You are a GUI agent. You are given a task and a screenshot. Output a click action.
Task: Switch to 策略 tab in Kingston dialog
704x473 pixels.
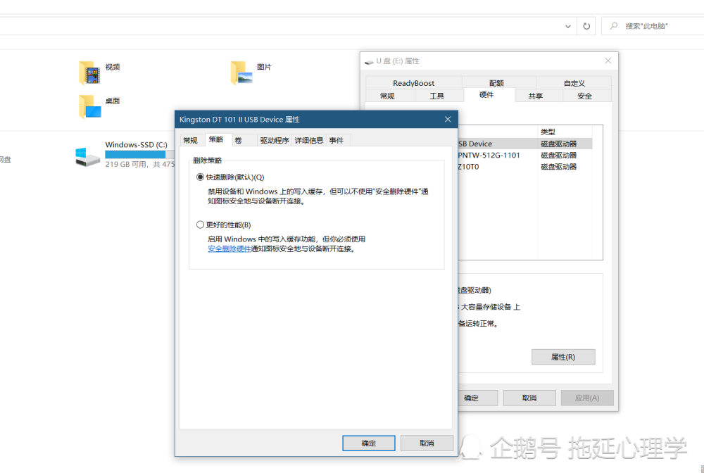tap(216, 139)
